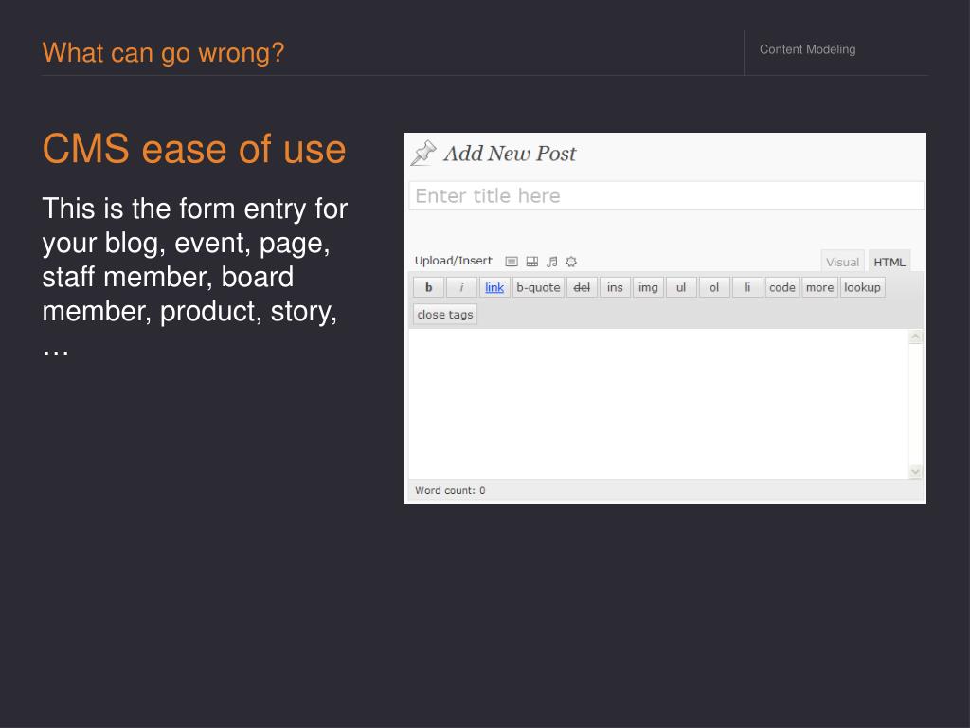The height and width of the screenshot is (728, 970).
Task: Click the pushpin icon beside Add New Post
Action: [423, 154]
